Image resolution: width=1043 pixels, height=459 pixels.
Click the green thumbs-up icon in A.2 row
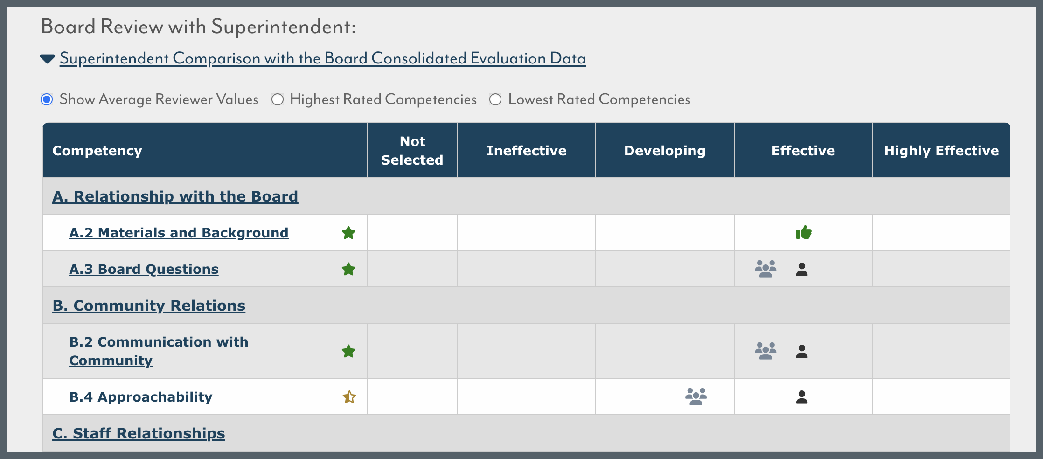coord(803,232)
